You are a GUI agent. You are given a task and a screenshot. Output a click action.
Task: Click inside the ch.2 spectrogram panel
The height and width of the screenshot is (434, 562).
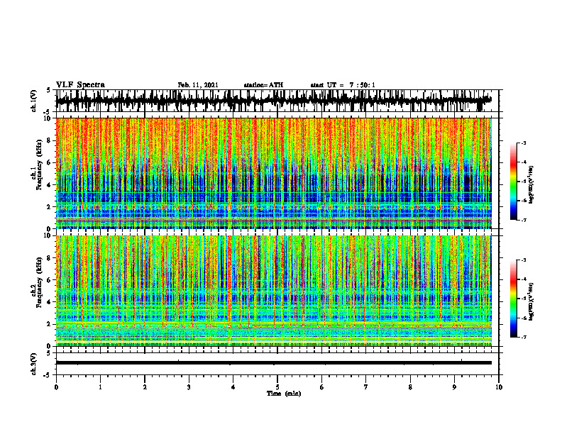(x=273, y=291)
